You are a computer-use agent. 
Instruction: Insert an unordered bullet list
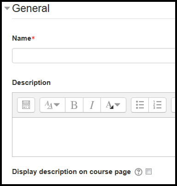click(x=140, y=105)
